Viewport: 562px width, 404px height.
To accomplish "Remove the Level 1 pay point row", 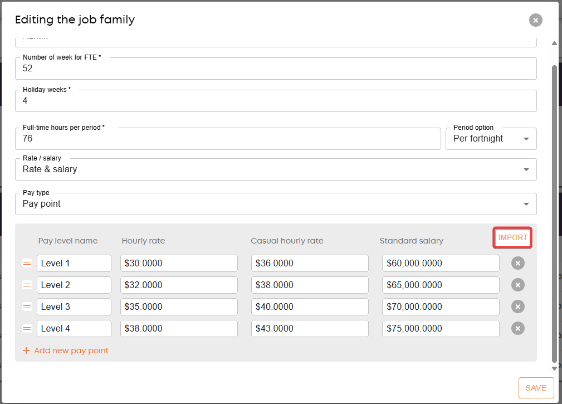I will [x=518, y=264].
